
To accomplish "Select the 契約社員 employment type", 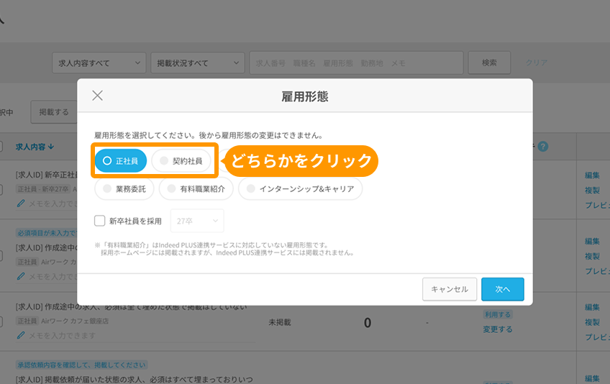I will (181, 160).
